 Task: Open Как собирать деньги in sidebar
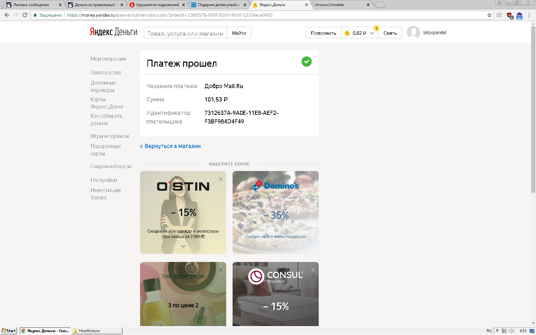click(106, 119)
